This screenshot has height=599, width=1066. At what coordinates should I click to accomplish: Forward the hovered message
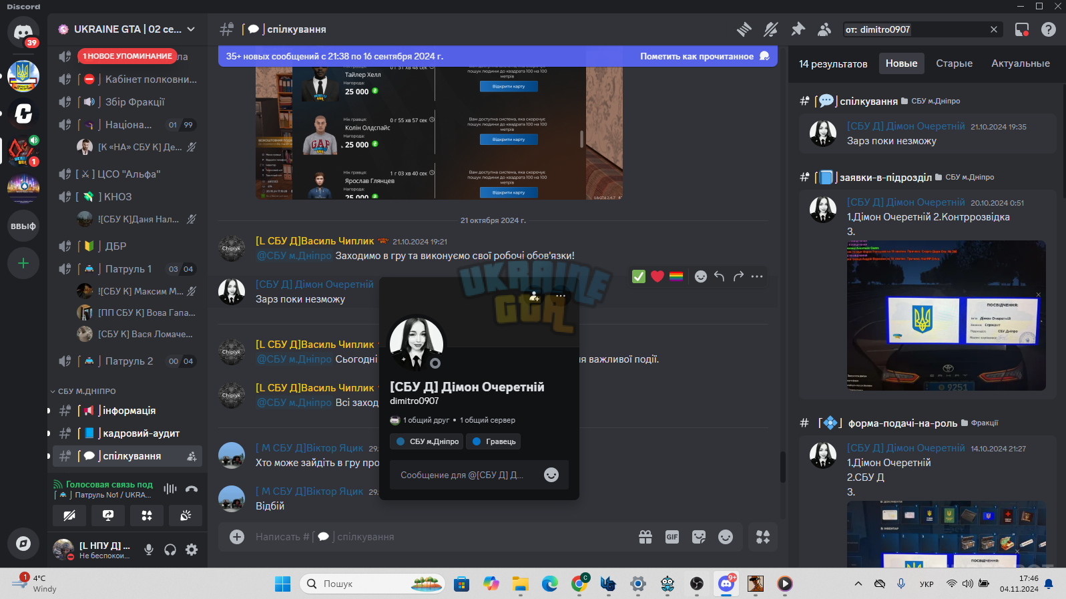coord(738,276)
